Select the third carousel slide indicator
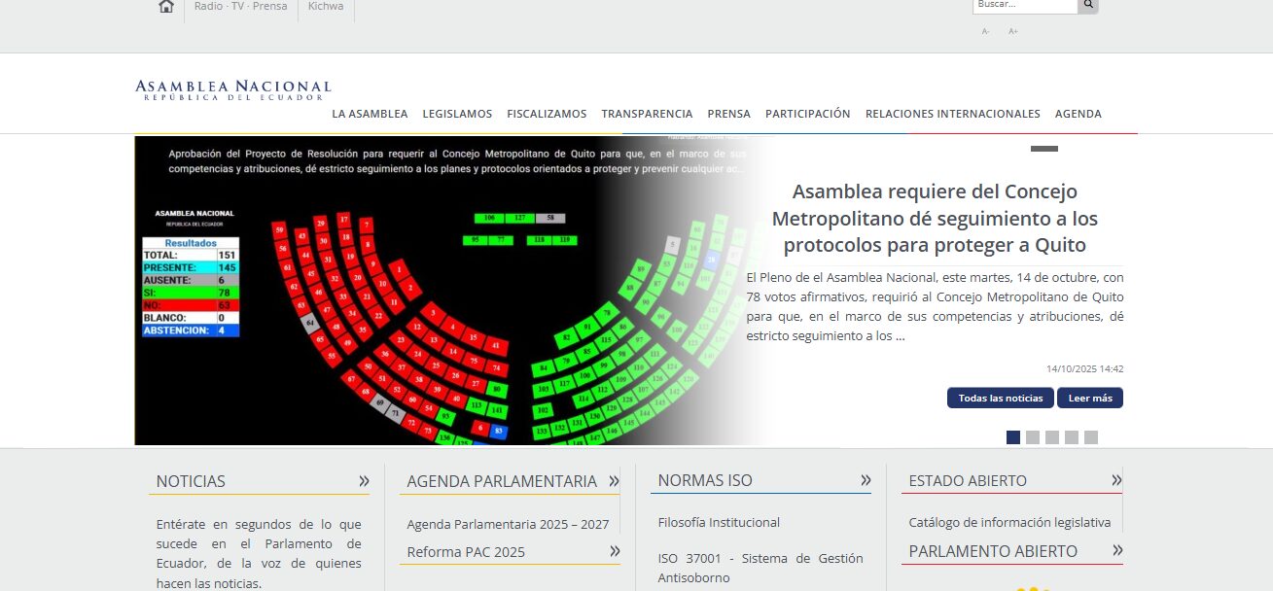The height and width of the screenshot is (591, 1273). coord(1052,437)
